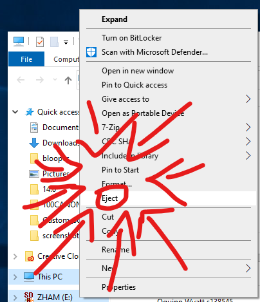
Task: Open the Recent locations dropdown
Action: pos(55,80)
